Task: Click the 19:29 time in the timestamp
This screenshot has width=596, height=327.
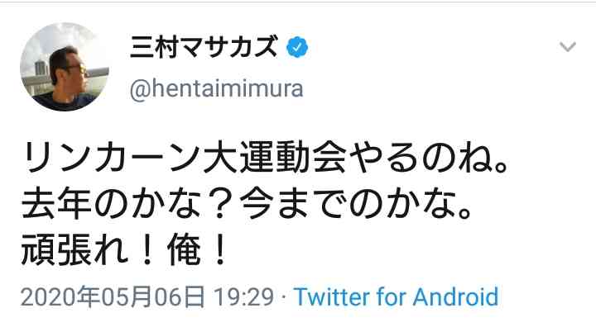Action: point(243,296)
